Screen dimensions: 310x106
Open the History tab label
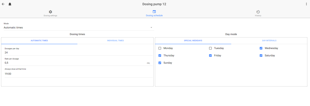point(258,15)
